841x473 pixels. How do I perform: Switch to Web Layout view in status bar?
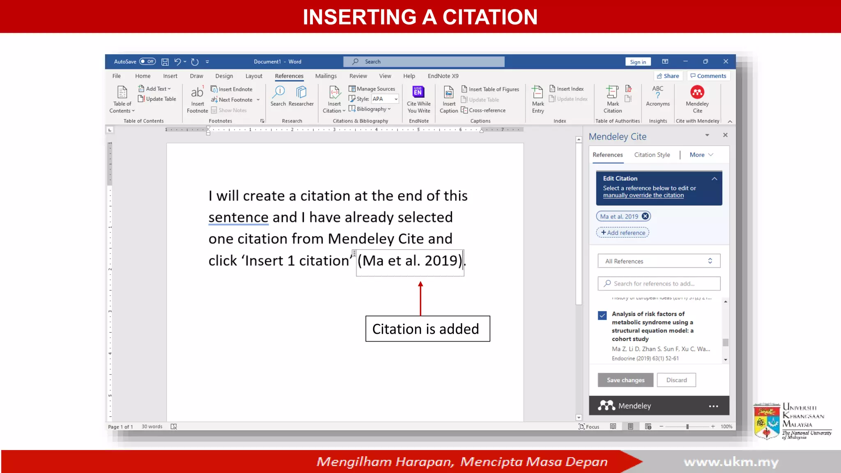click(648, 427)
